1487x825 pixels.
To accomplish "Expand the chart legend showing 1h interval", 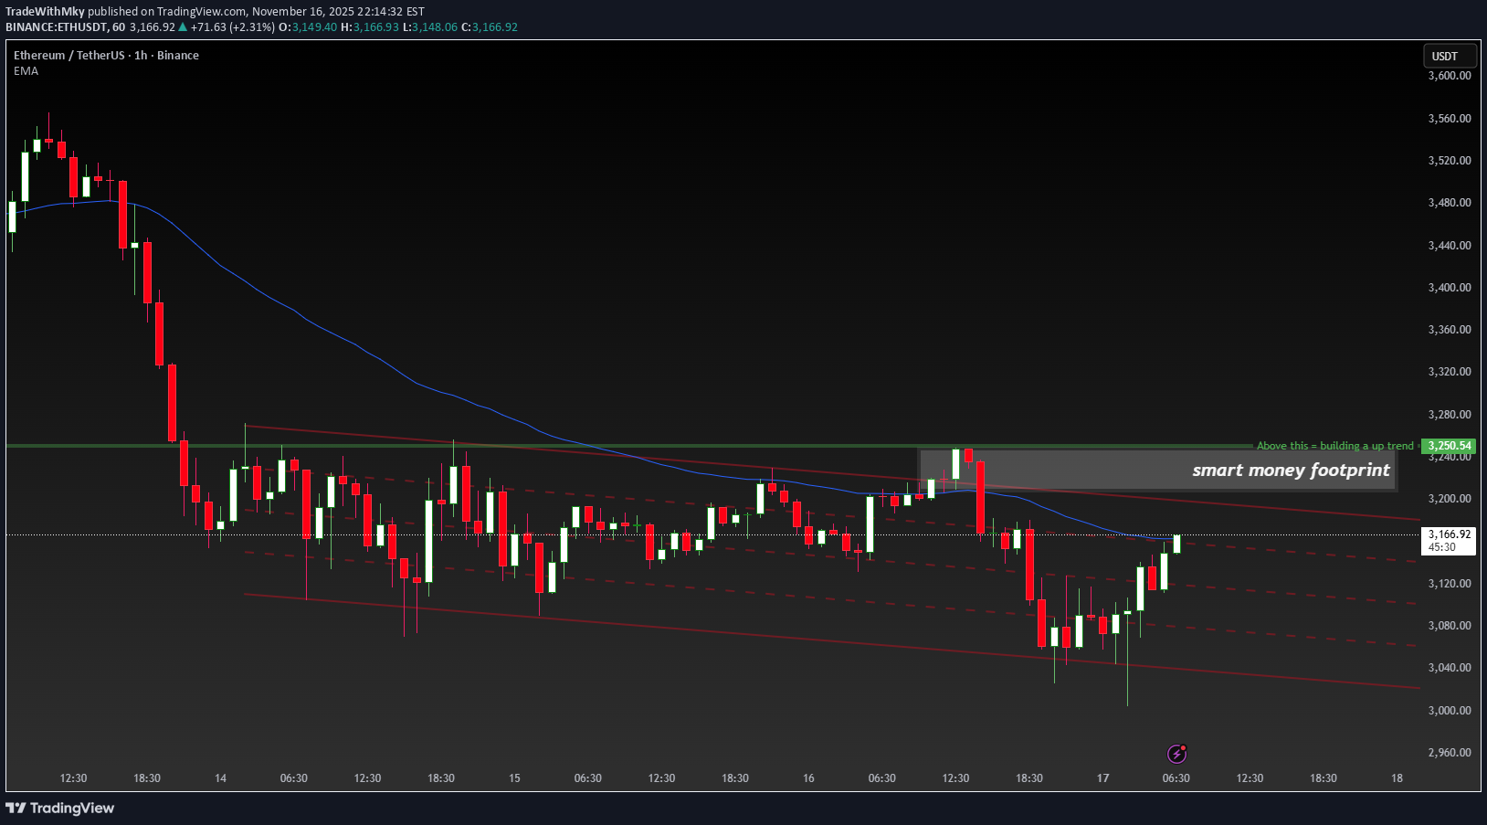I will point(137,55).
